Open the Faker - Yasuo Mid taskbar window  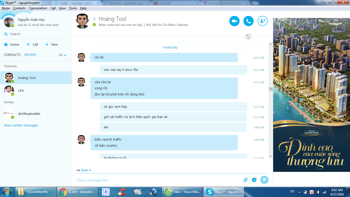click(182, 192)
